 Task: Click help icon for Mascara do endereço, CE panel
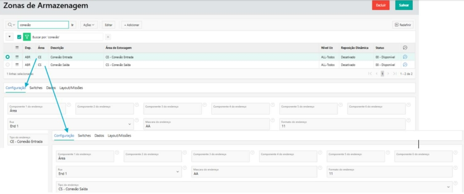(272, 120)
